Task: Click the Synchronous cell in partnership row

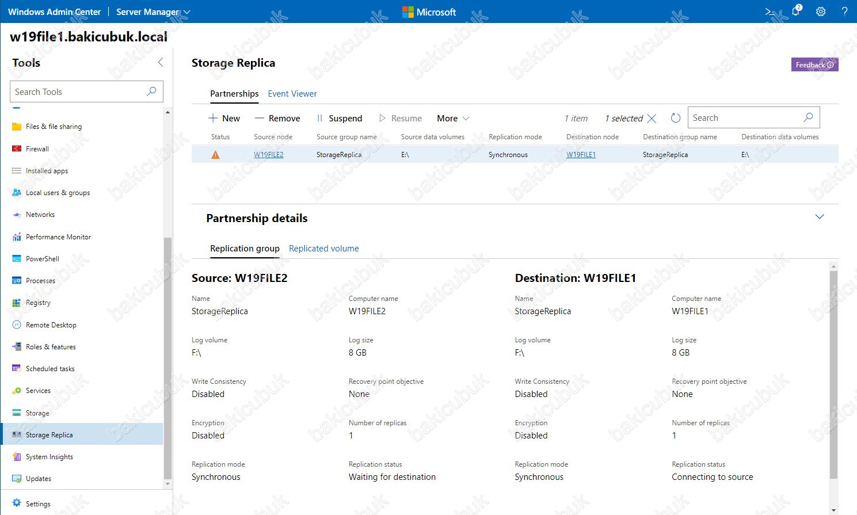Action: point(508,155)
